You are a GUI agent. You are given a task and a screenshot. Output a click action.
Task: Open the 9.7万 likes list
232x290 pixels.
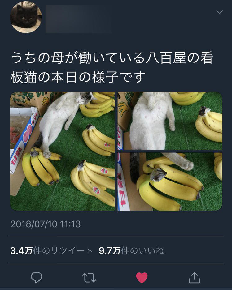pyautogui.click(x=131, y=251)
